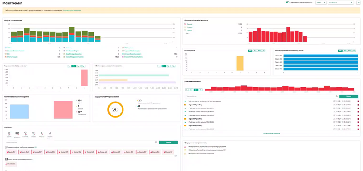The width and height of the screenshot is (363, 171).
Task: Click the orange EXT bar in traffic events
Action: click(113, 80)
